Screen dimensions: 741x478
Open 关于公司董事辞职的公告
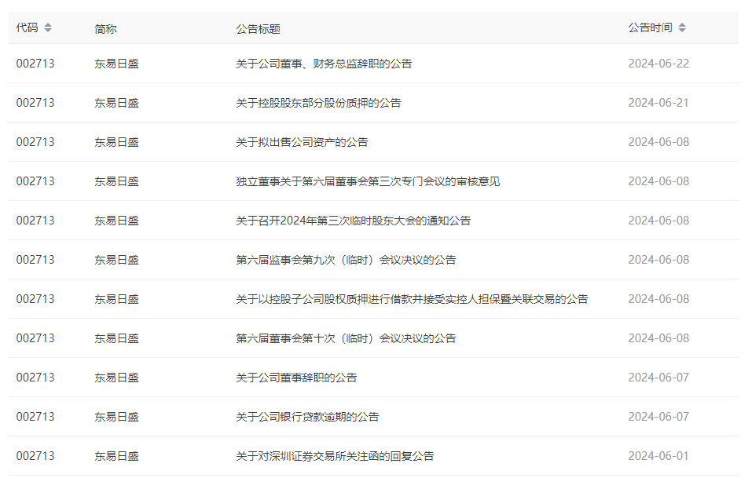[x=296, y=378]
